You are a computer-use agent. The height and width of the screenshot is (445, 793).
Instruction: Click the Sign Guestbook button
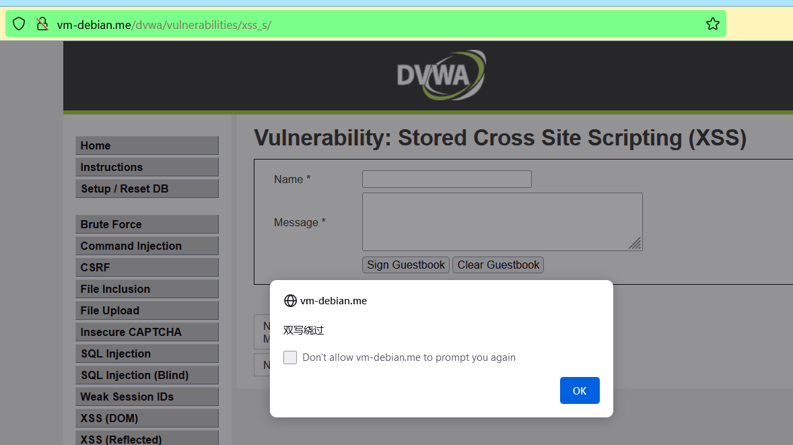pos(406,265)
